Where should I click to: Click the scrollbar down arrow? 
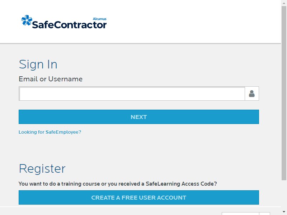click(x=284, y=212)
